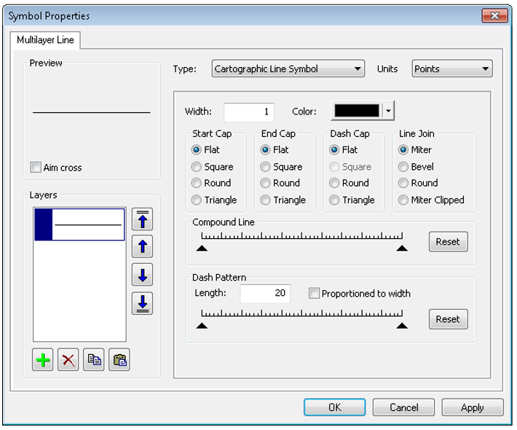Expand the Units dropdown showing Points
Image resolution: width=517 pixels, height=430 pixels.
(451, 69)
